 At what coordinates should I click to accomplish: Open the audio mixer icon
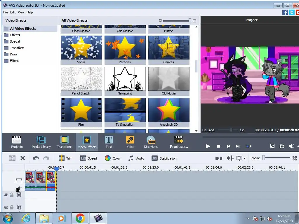(230, 158)
